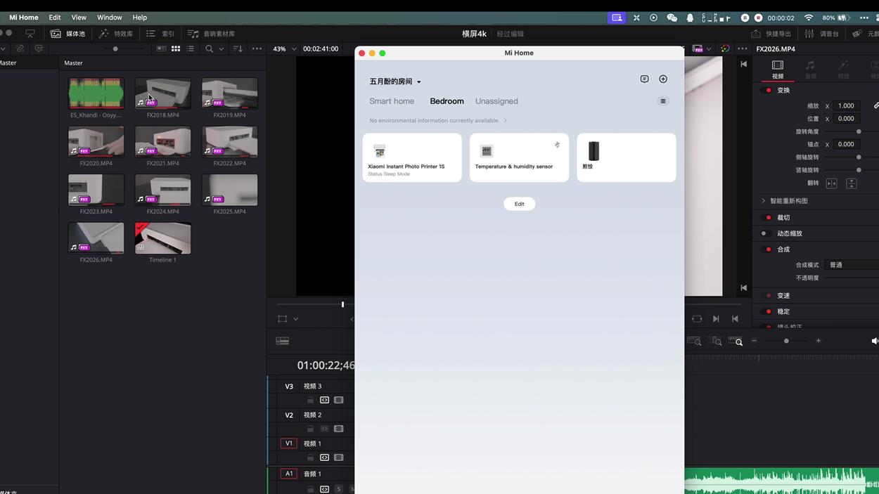Open the 五月酚的房间 home dropdown

point(395,82)
